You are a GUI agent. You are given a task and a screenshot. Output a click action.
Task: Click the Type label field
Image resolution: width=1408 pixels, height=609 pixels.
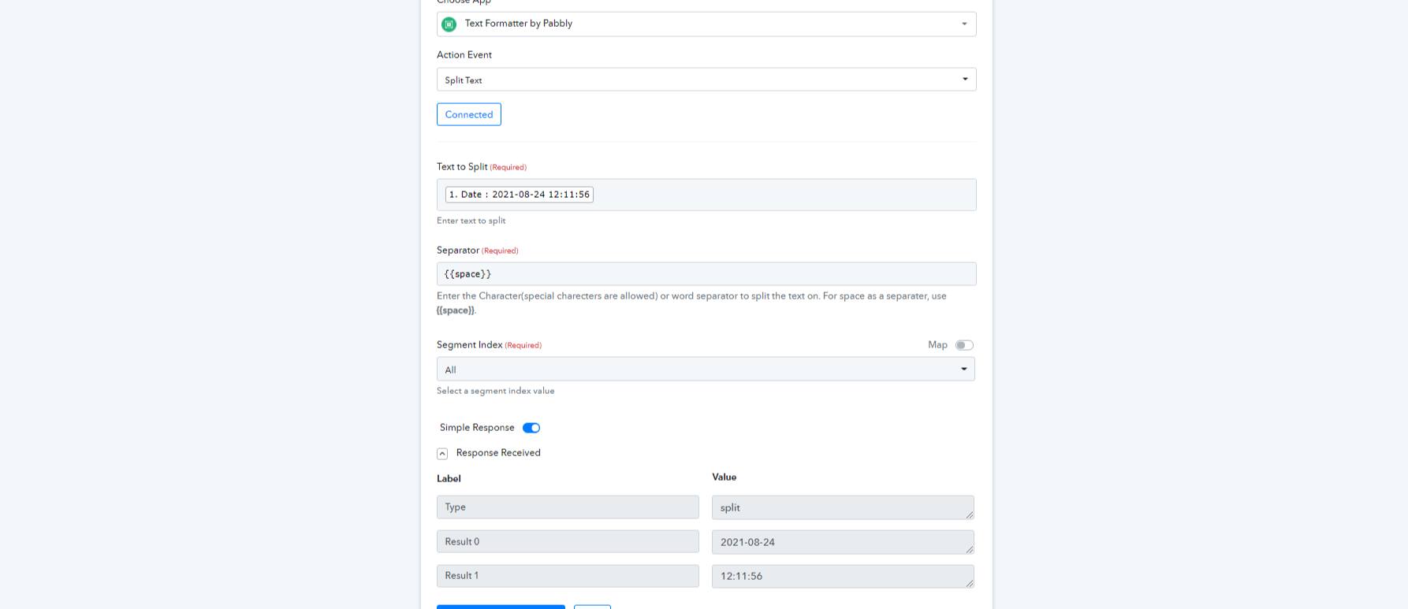568,507
